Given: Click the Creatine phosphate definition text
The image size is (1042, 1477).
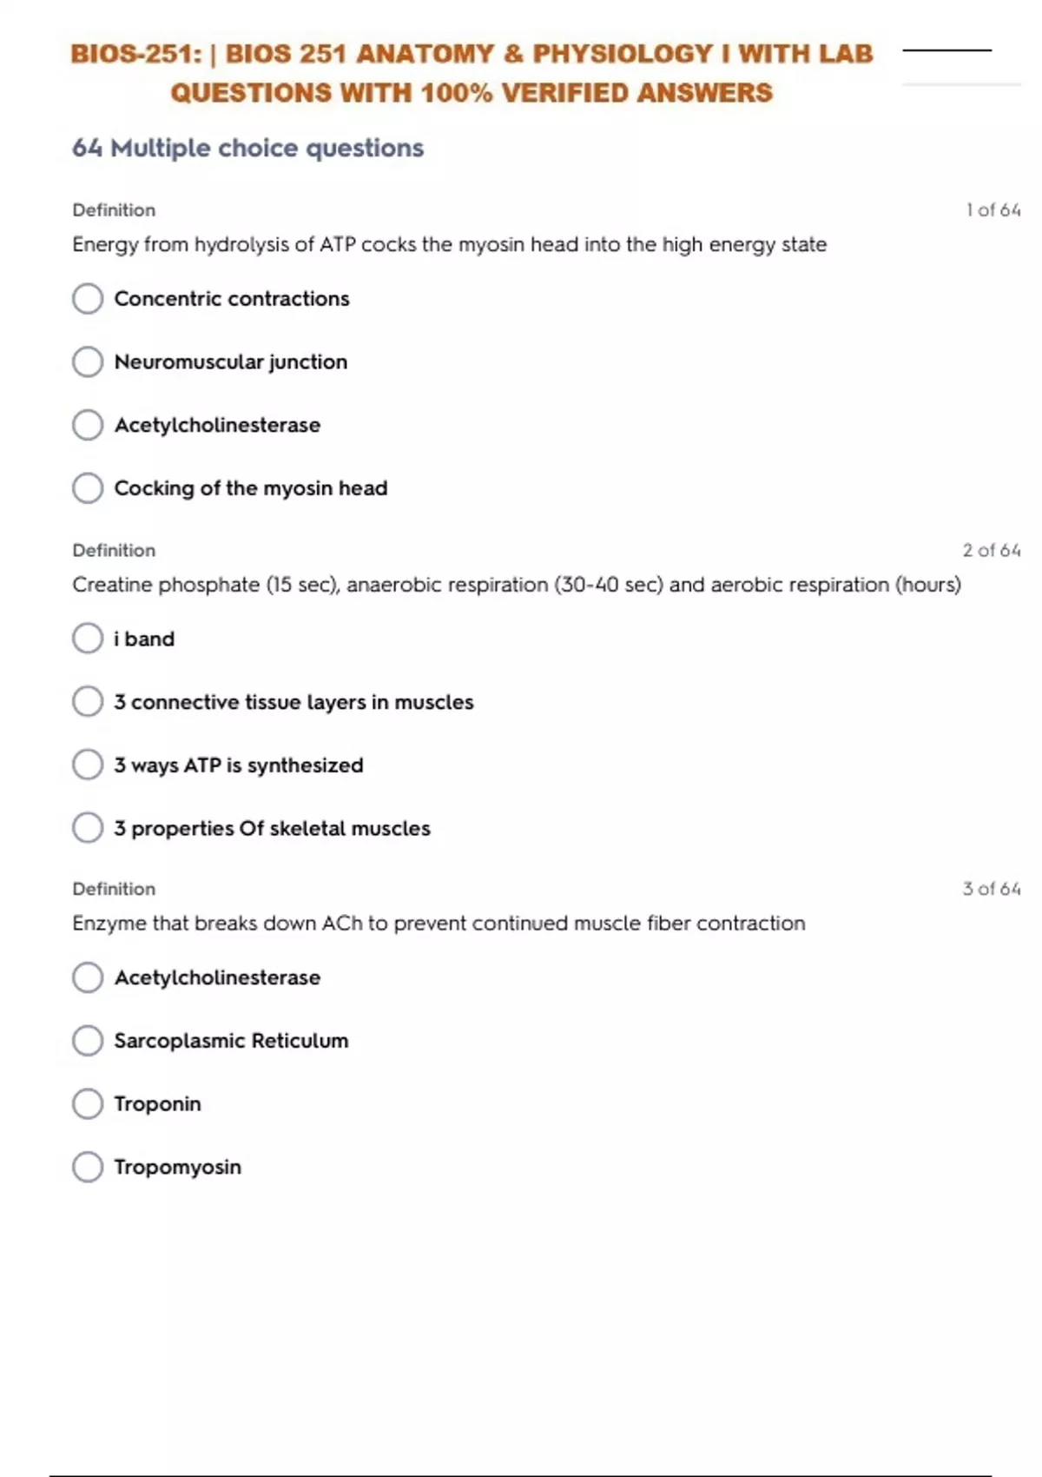Looking at the screenshot, I should pyautogui.click(x=516, y=585).
